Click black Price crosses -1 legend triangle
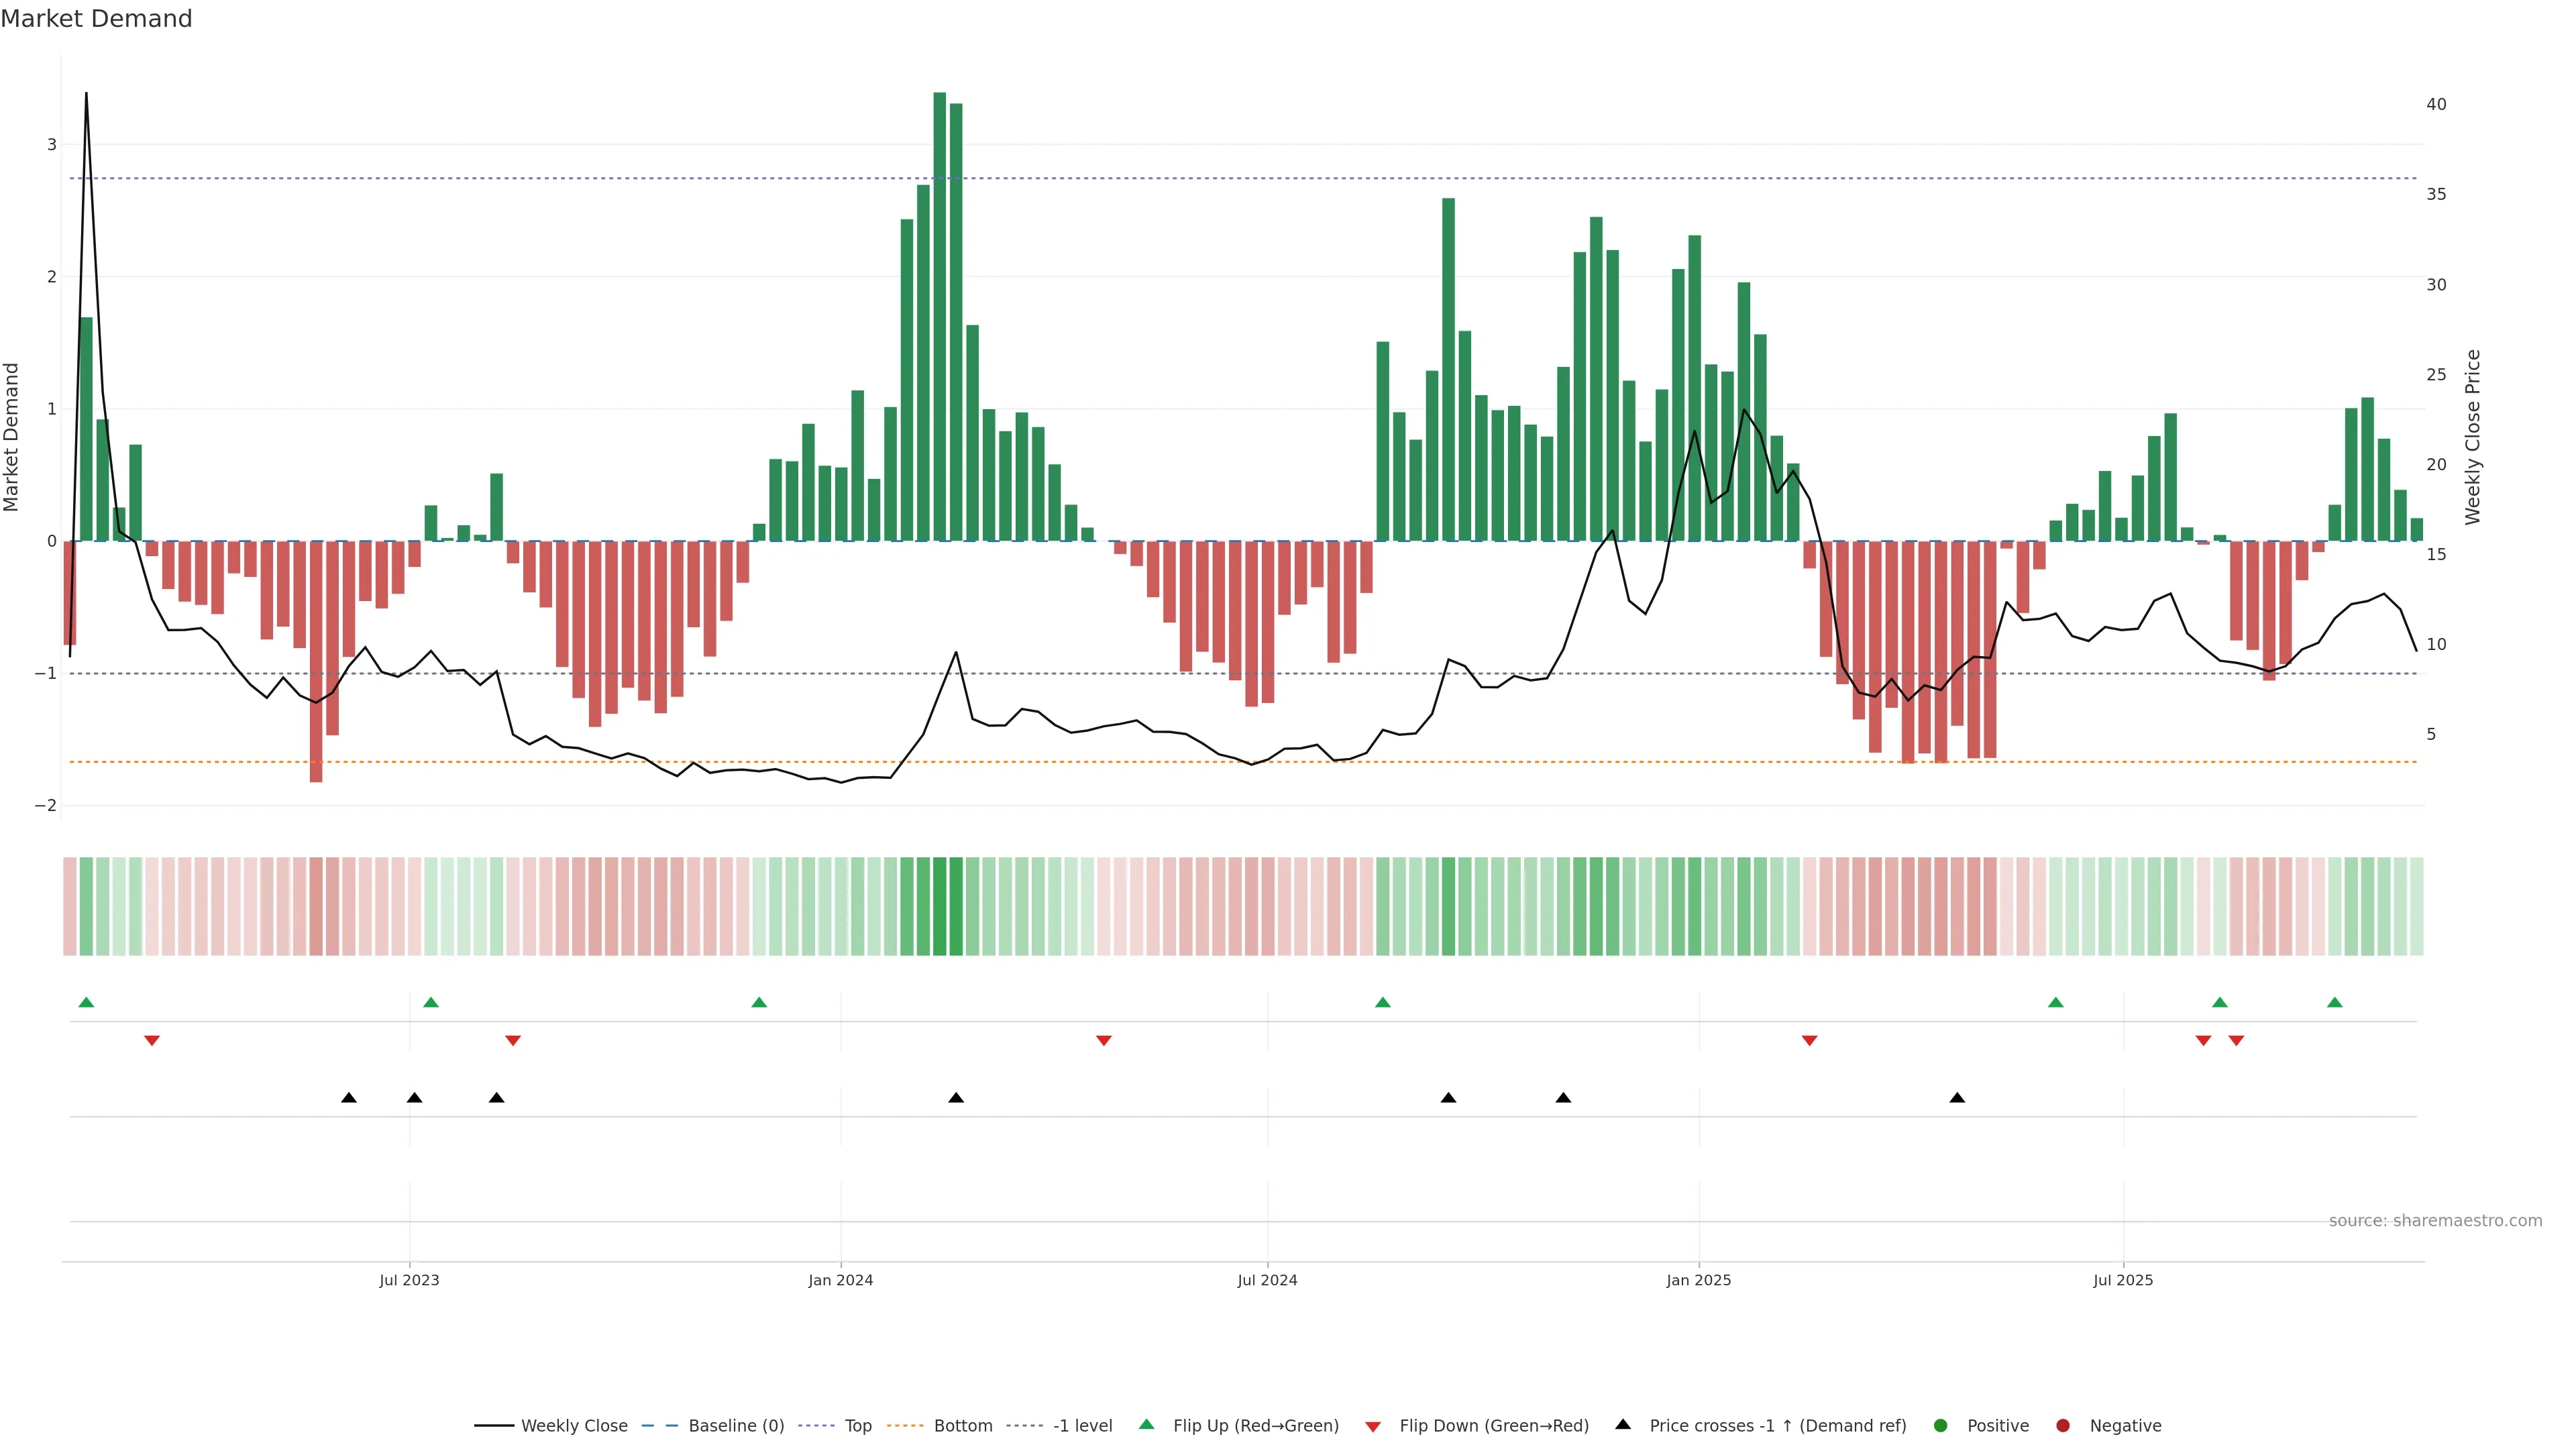Screen dimensions: 2576x1449 (x=1623, y=1425)
